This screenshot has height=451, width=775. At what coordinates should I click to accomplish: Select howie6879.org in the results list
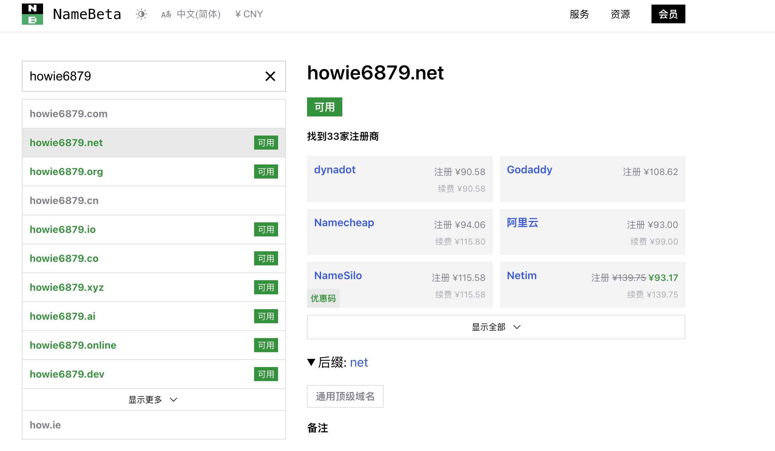pos(66,172)
